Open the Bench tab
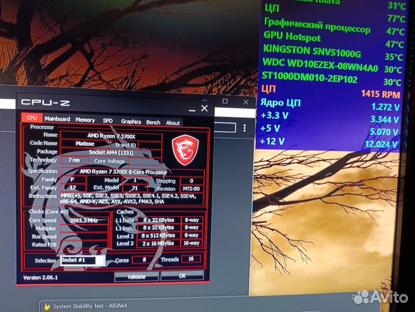This screenshot has height=312, width=415. (x=153, y=122)
